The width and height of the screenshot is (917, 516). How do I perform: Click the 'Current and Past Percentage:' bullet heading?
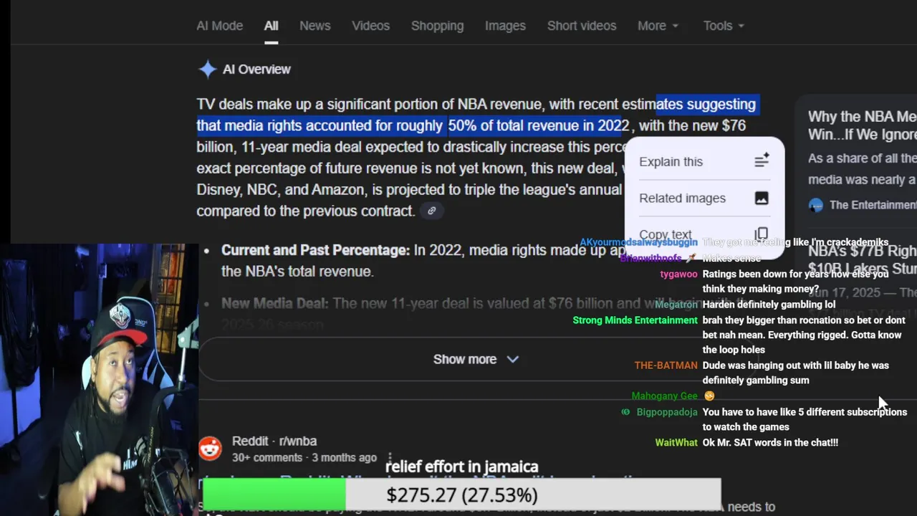point(315,250)
